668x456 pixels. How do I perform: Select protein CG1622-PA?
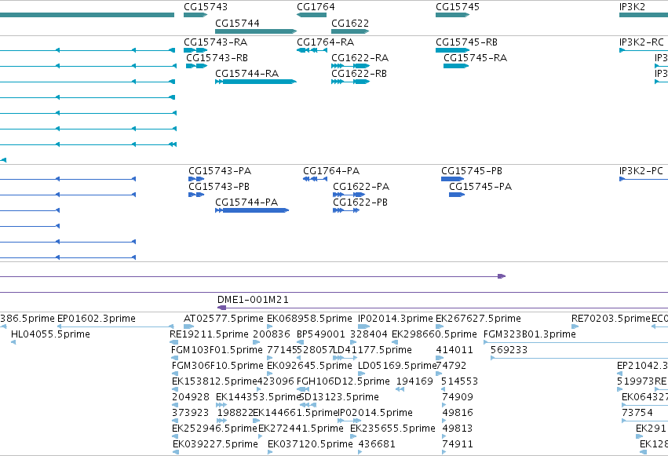[x=349, y=195]
